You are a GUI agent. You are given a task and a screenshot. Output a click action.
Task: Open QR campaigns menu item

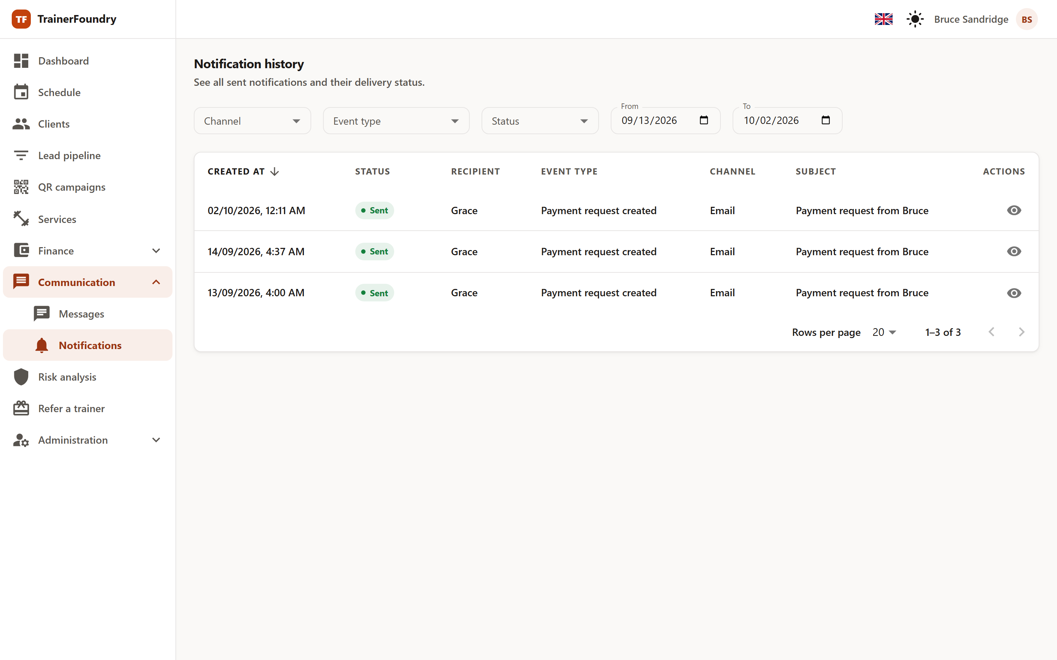tap(88, 187)
